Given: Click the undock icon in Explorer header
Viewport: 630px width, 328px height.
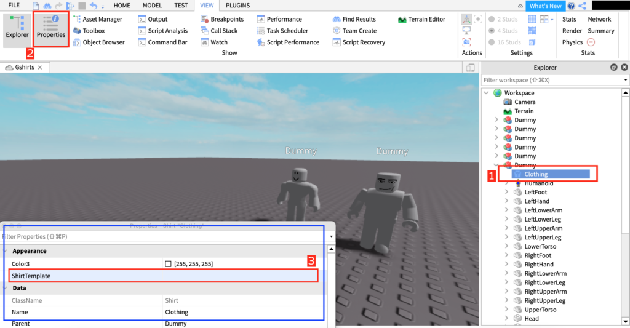Looking at the screenshot, I should point(613,67).
